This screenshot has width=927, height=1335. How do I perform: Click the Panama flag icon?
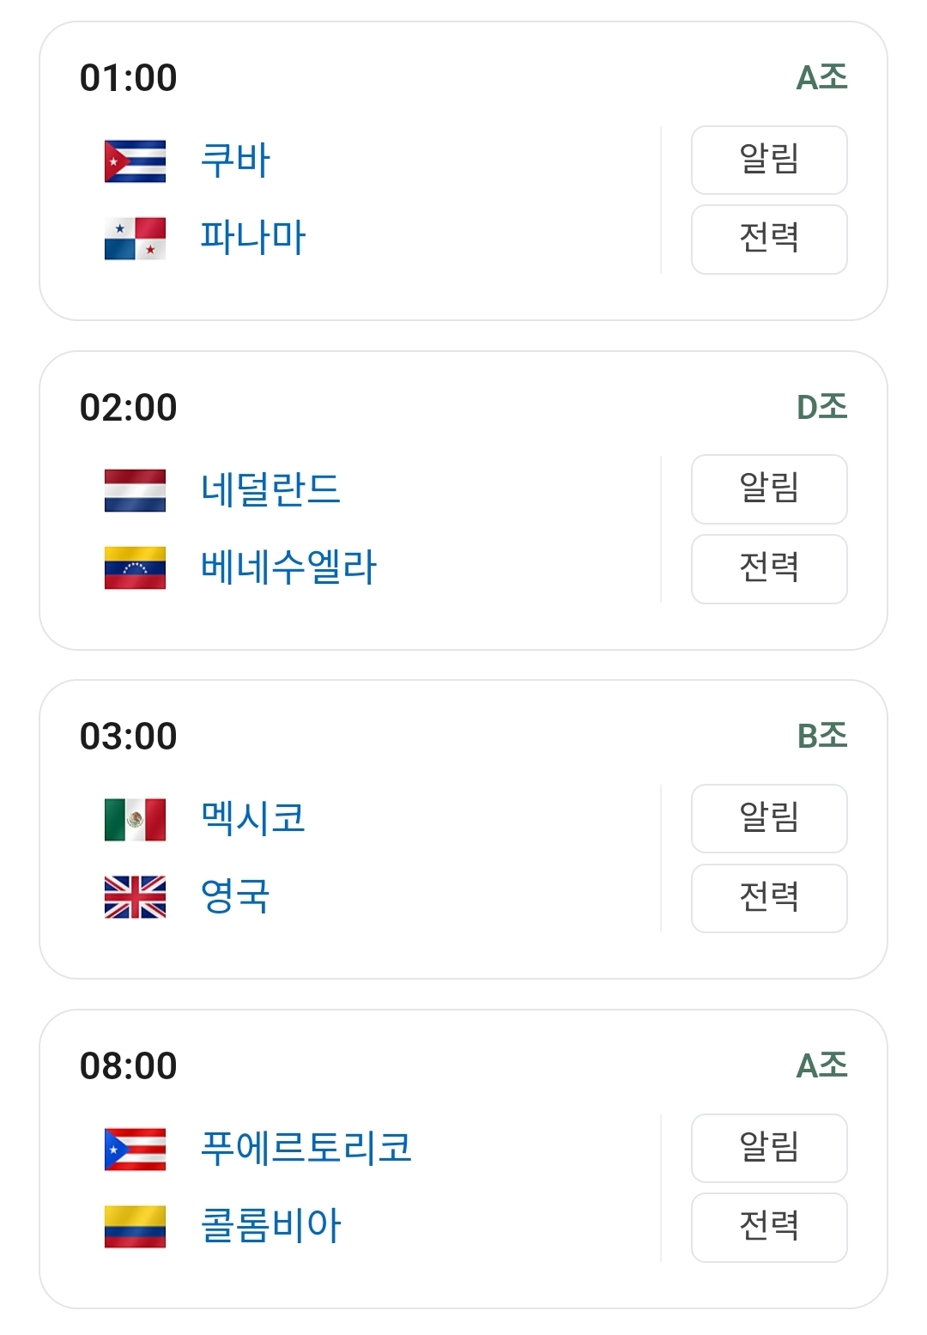pyautogui.click(x=135, y=239)
